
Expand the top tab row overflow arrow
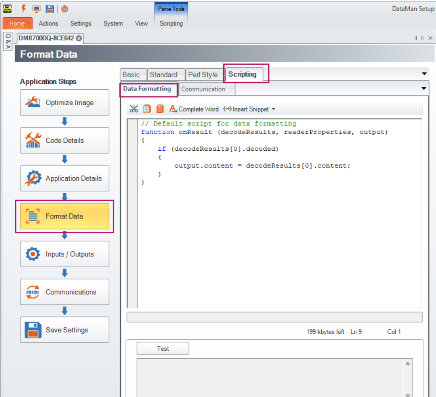click(x=424, y=74)
